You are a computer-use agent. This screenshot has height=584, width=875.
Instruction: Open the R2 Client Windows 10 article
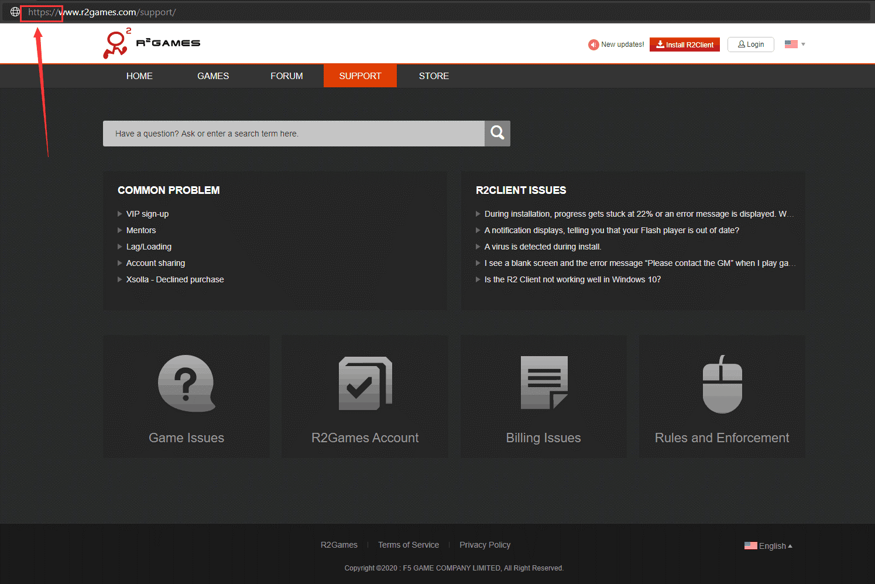572,279
